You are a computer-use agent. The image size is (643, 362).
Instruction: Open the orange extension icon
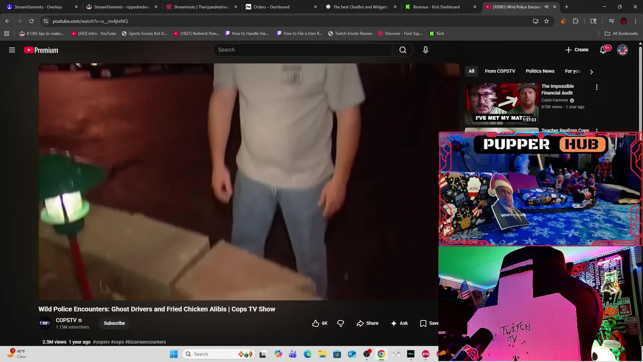click(x=563, y=21)
